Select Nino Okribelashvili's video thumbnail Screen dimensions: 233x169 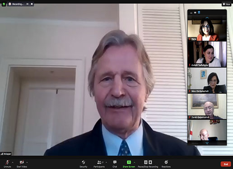(207, 80)
